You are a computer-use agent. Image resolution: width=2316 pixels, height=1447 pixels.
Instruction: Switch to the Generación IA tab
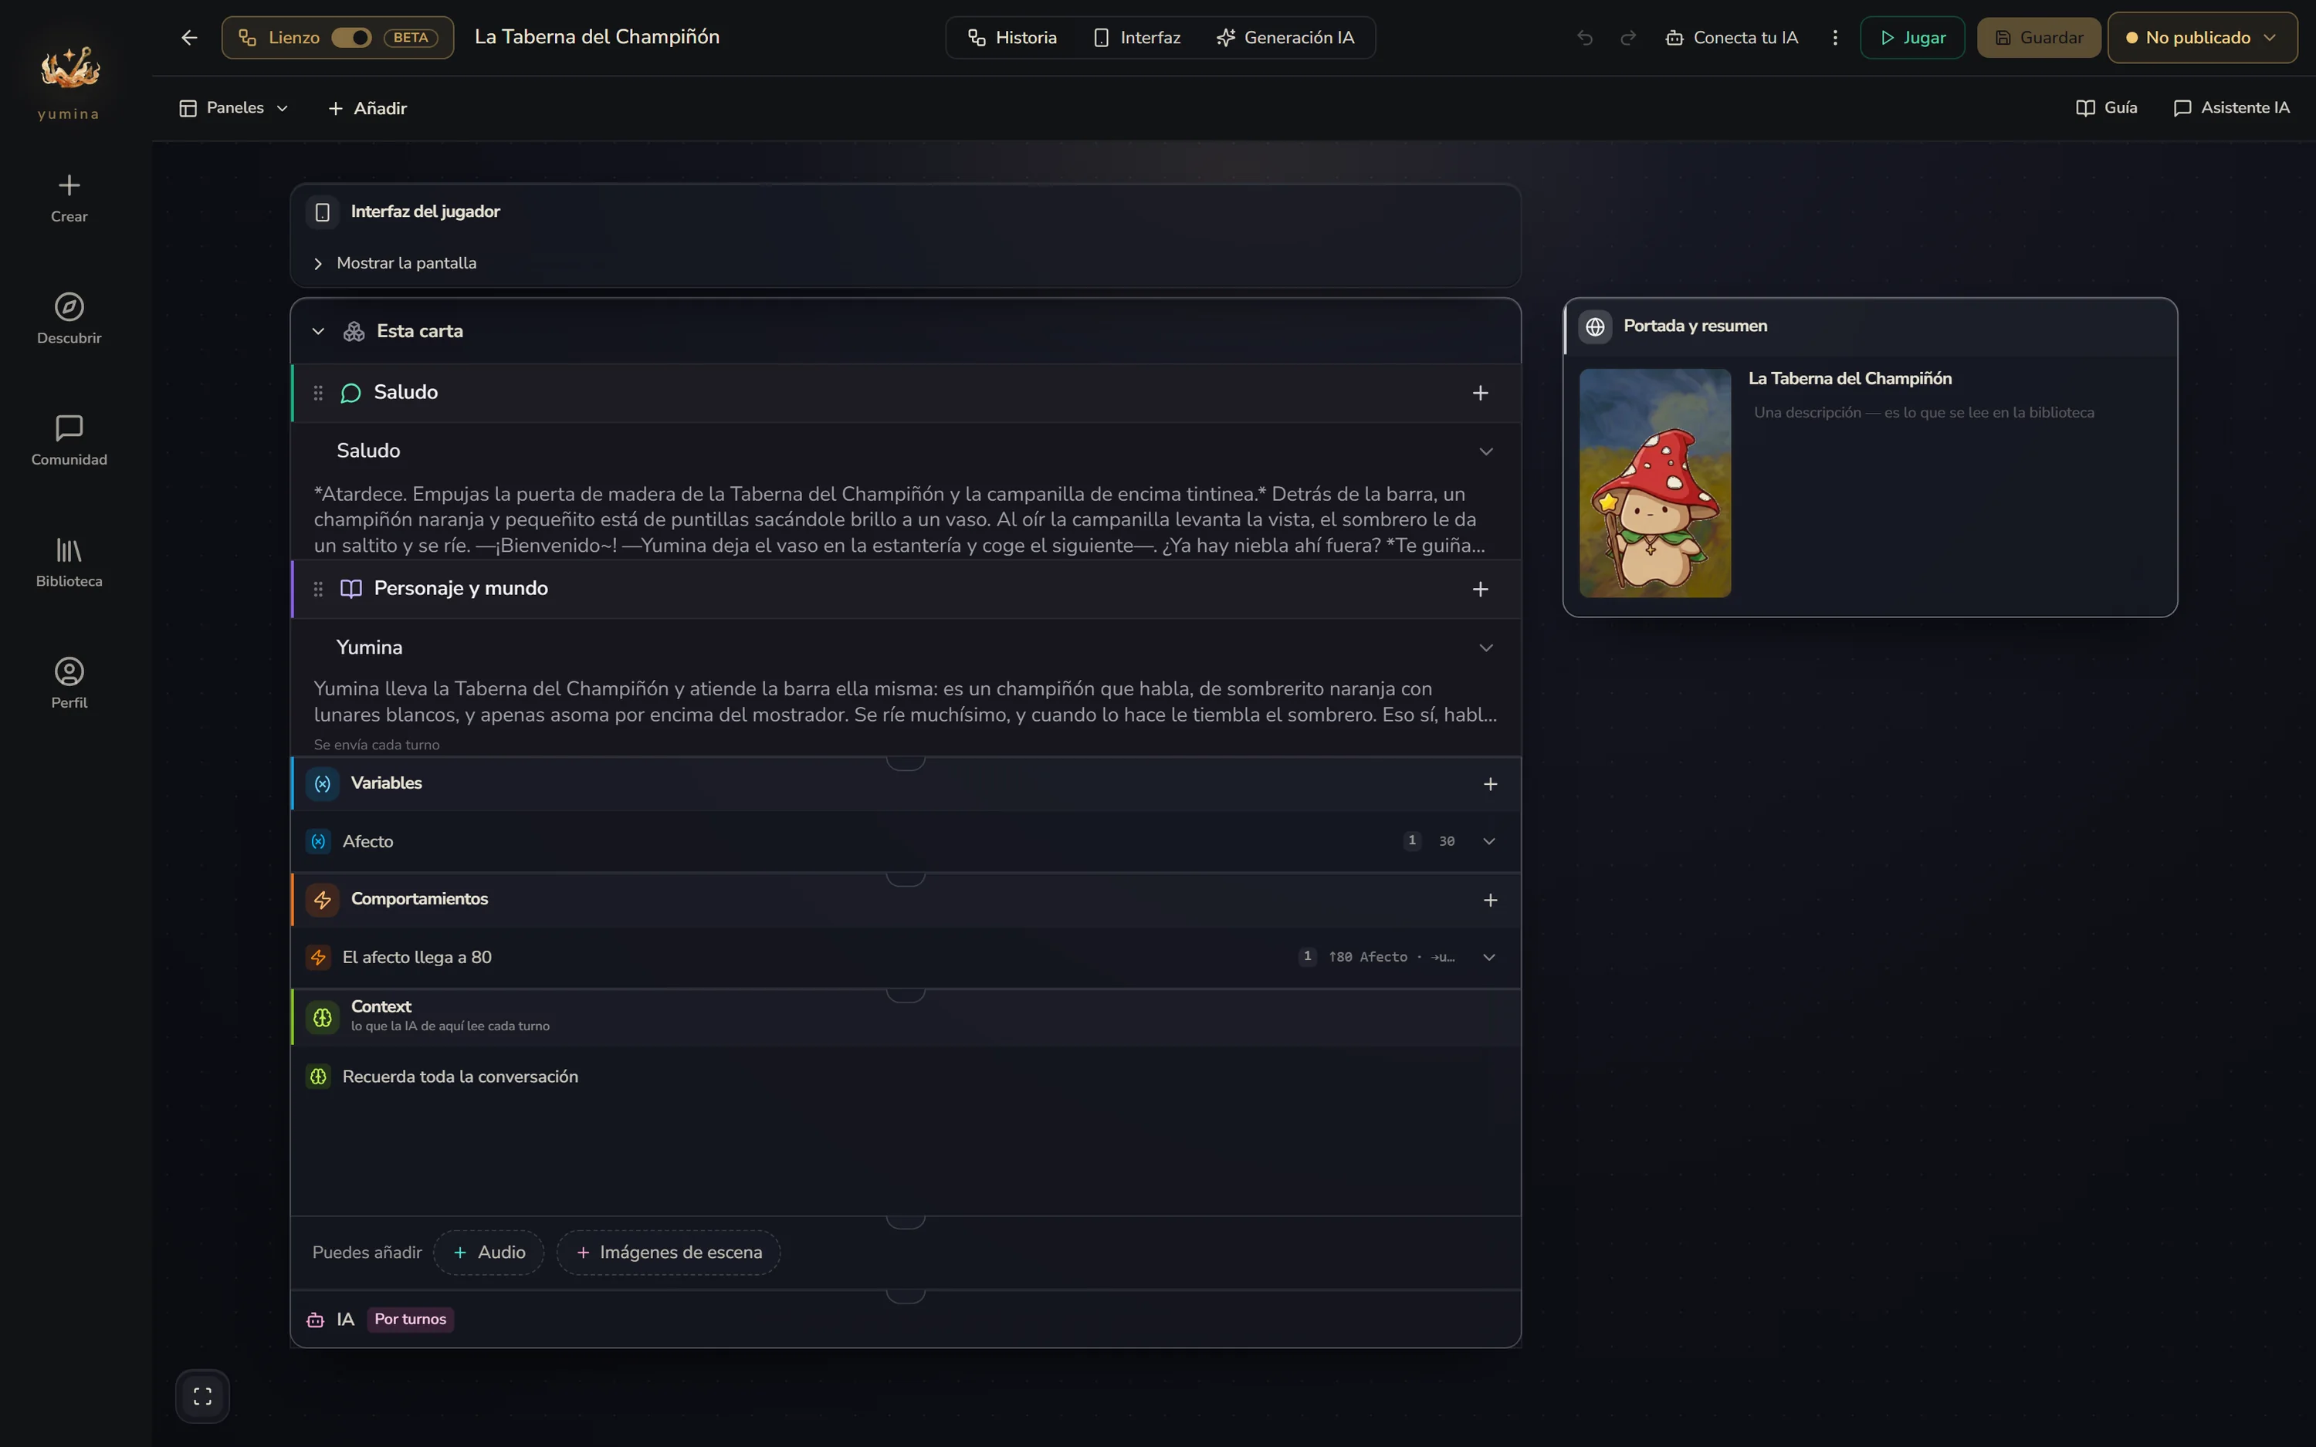[1285, 37]
